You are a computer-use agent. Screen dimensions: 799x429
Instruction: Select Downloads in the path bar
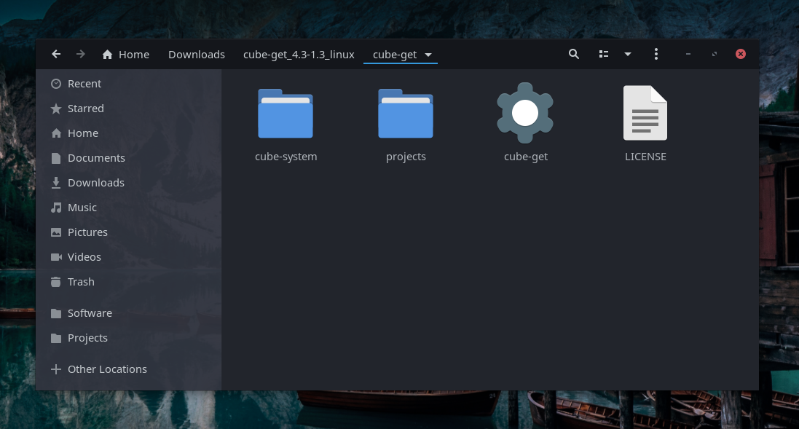tap(196, 55)
